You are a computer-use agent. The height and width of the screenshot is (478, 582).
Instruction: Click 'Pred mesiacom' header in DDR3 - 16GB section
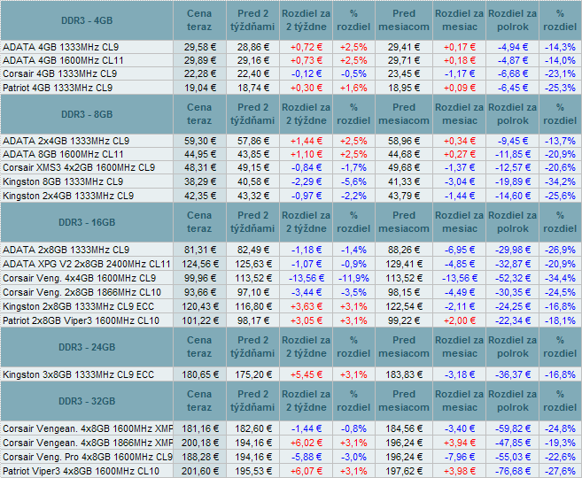pyautogui.click(x=404, y=222)
